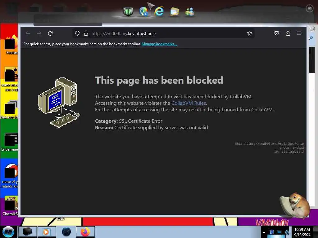
Task: Click the blocked URL text in details
Action: (274, 143)
